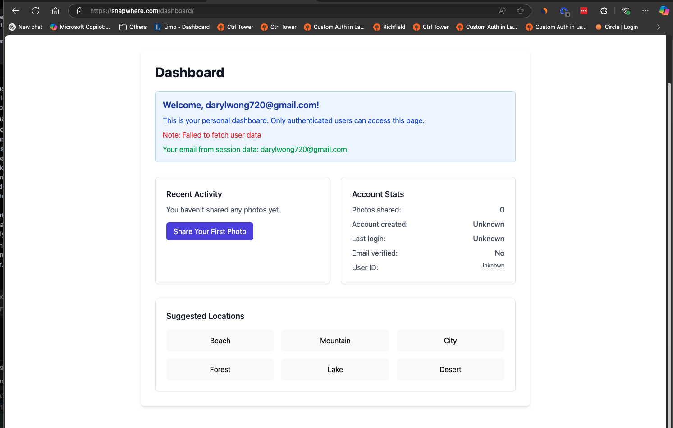Launch the Copilot sidebar icon
The width and height of the screenshot is (673, 428).
tap(664, 11)
